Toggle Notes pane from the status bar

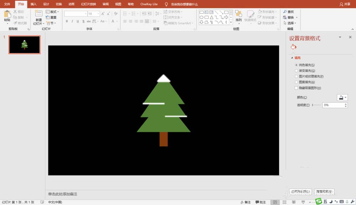[246, 202]
